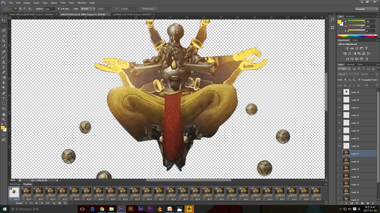
Task: Open the Color panel flyout menu
Action: click(377, 16)
